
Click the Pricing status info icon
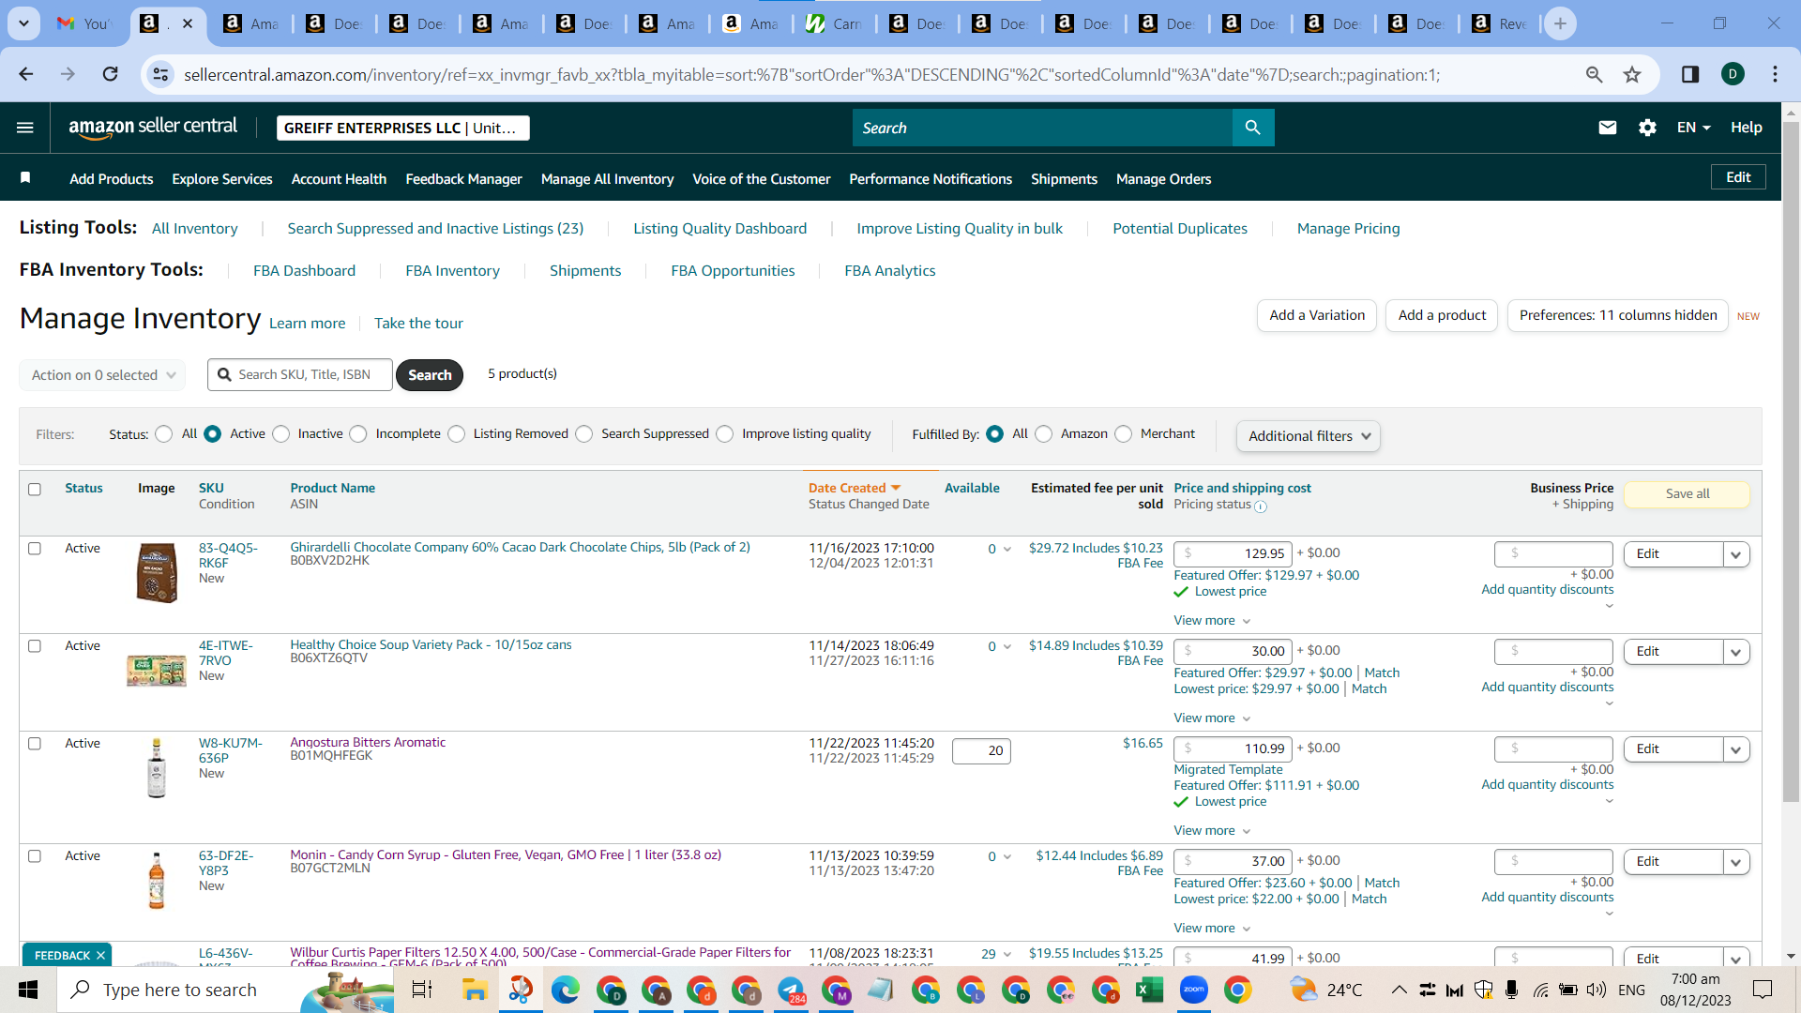tap(1261, 506)
